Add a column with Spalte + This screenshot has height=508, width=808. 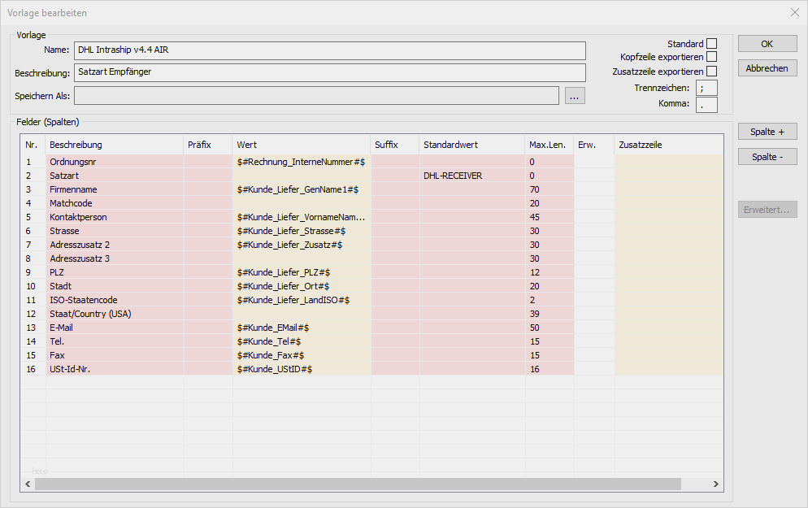(767, 132)
